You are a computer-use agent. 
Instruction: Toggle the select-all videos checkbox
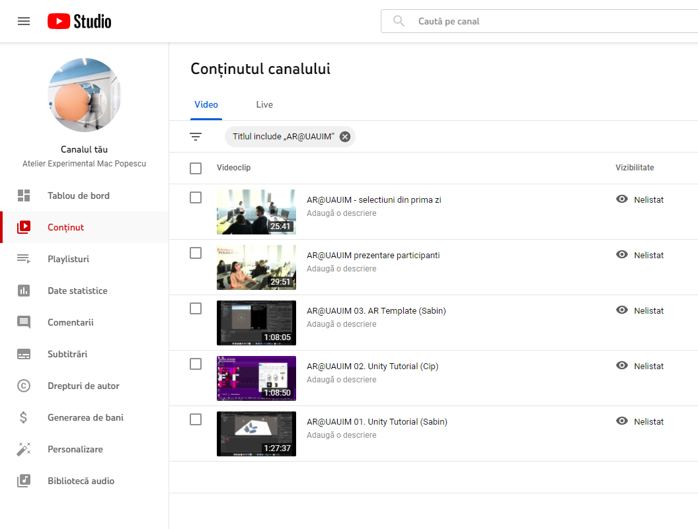tap(196, 168)
